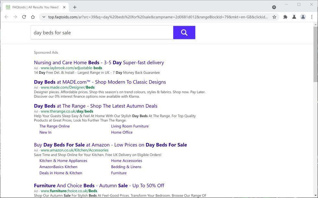The image size is (318, 198).
Task: Click the purple search magnifier button
Action: [184, 32]
